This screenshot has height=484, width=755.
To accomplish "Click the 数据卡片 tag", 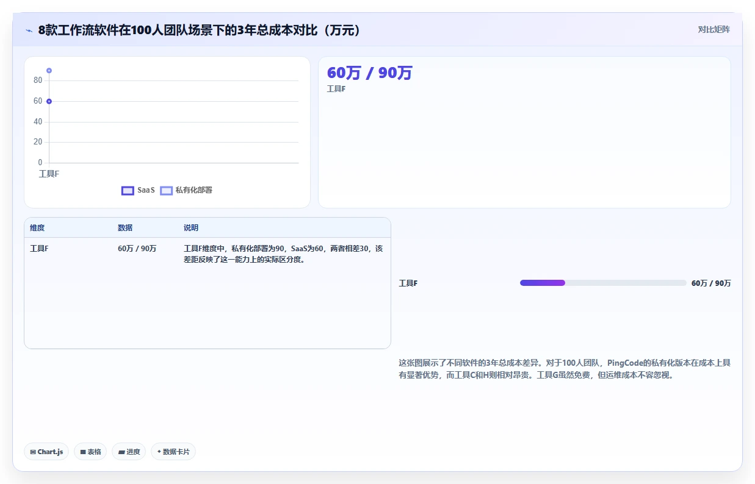I will pos(173,452).
